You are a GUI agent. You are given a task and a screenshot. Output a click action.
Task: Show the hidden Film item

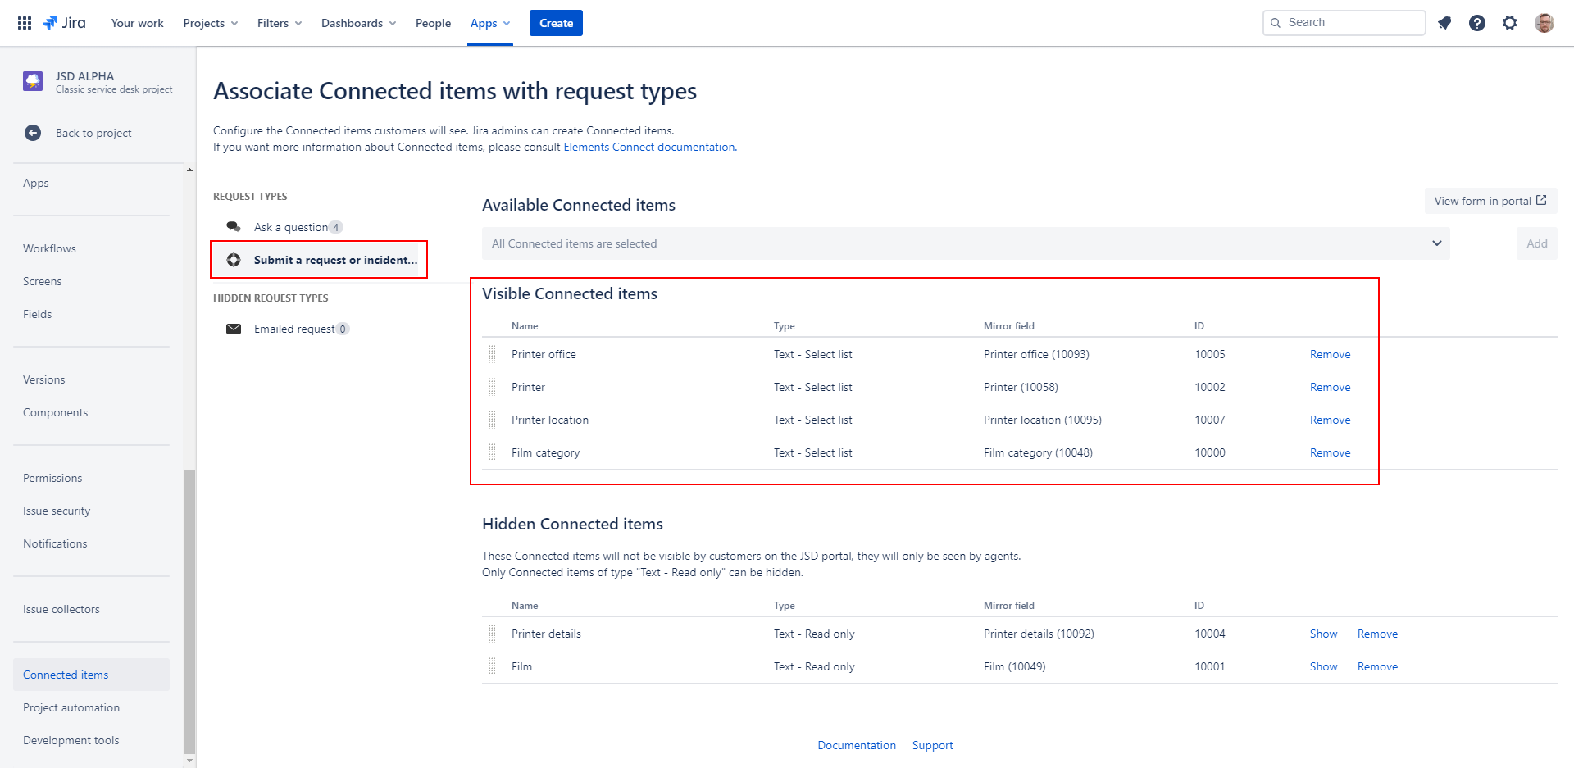click(1323, 666)
